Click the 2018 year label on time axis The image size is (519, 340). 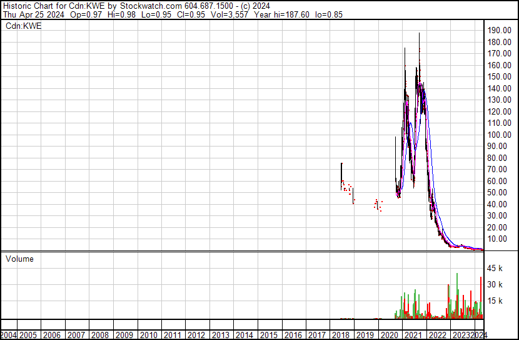(341, 335)
